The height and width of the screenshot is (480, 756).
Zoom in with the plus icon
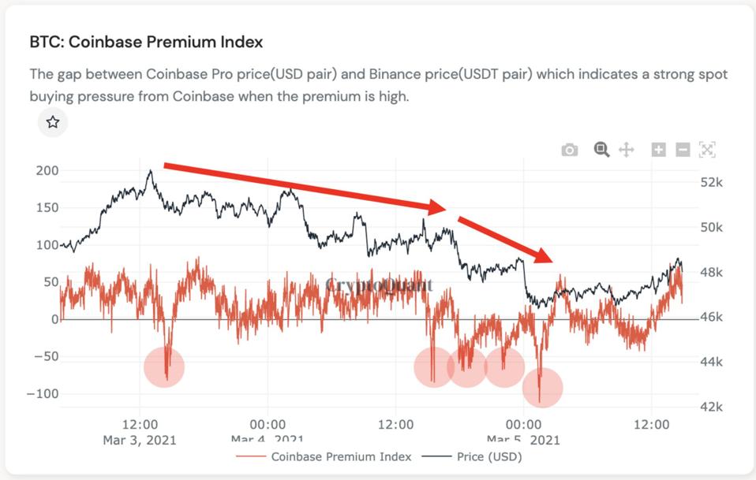click(x=658, y=150)
